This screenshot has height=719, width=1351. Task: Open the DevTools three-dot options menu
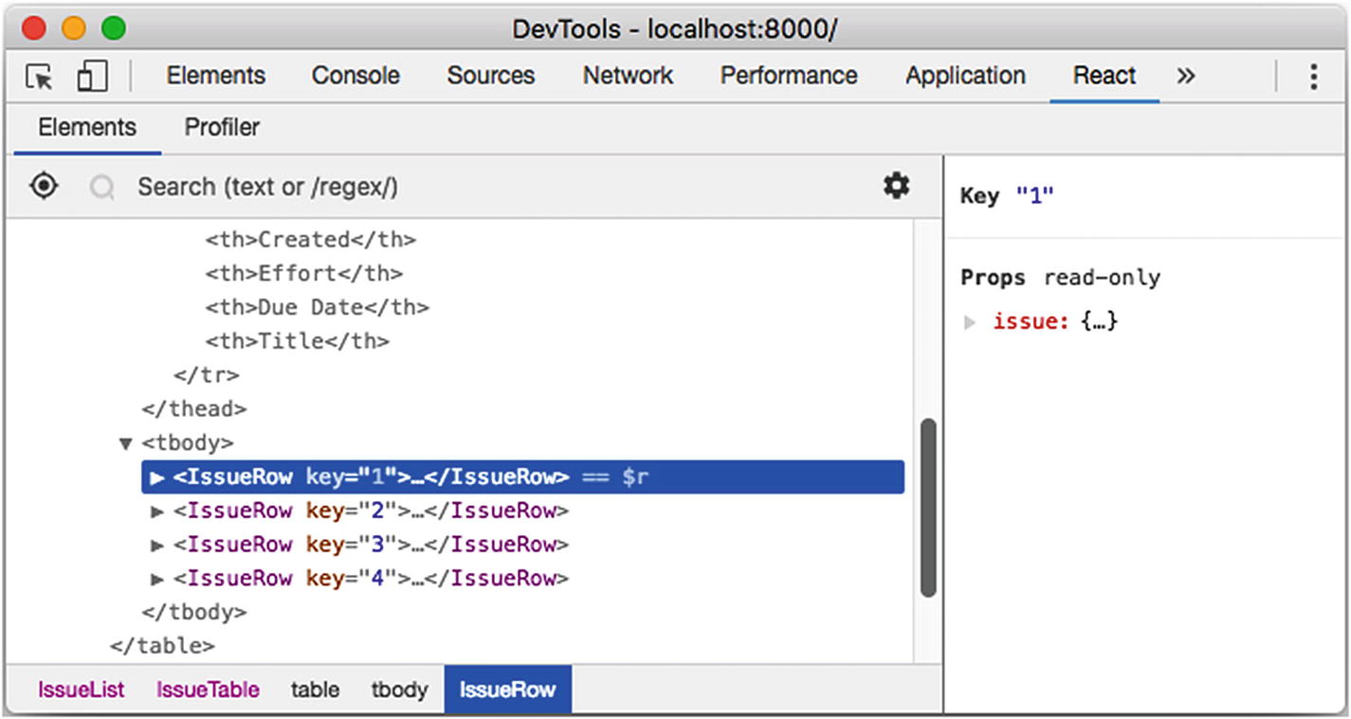pos(1313,77)
